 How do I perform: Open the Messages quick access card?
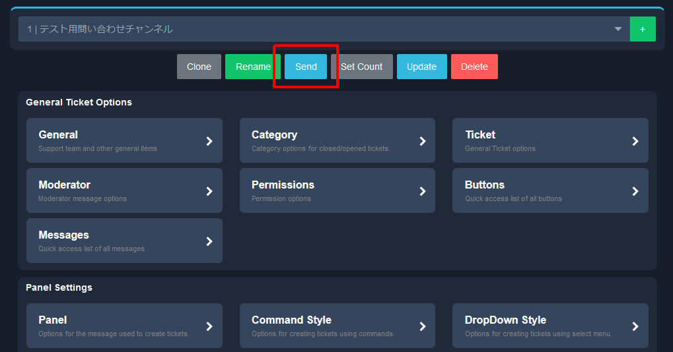[x=124, y=241]
